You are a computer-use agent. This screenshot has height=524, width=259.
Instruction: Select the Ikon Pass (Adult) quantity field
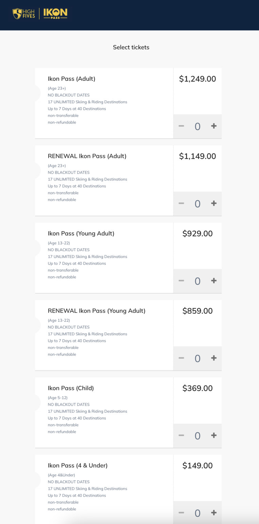(197, 126)
